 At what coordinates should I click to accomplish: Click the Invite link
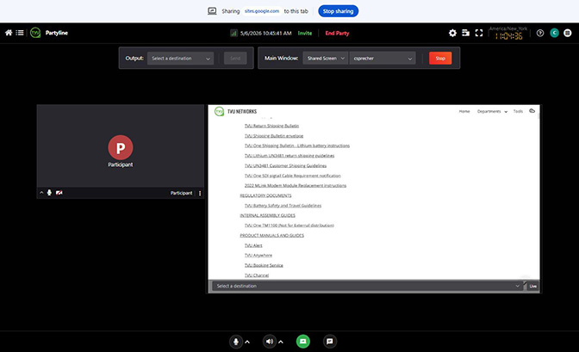point(305,34)
